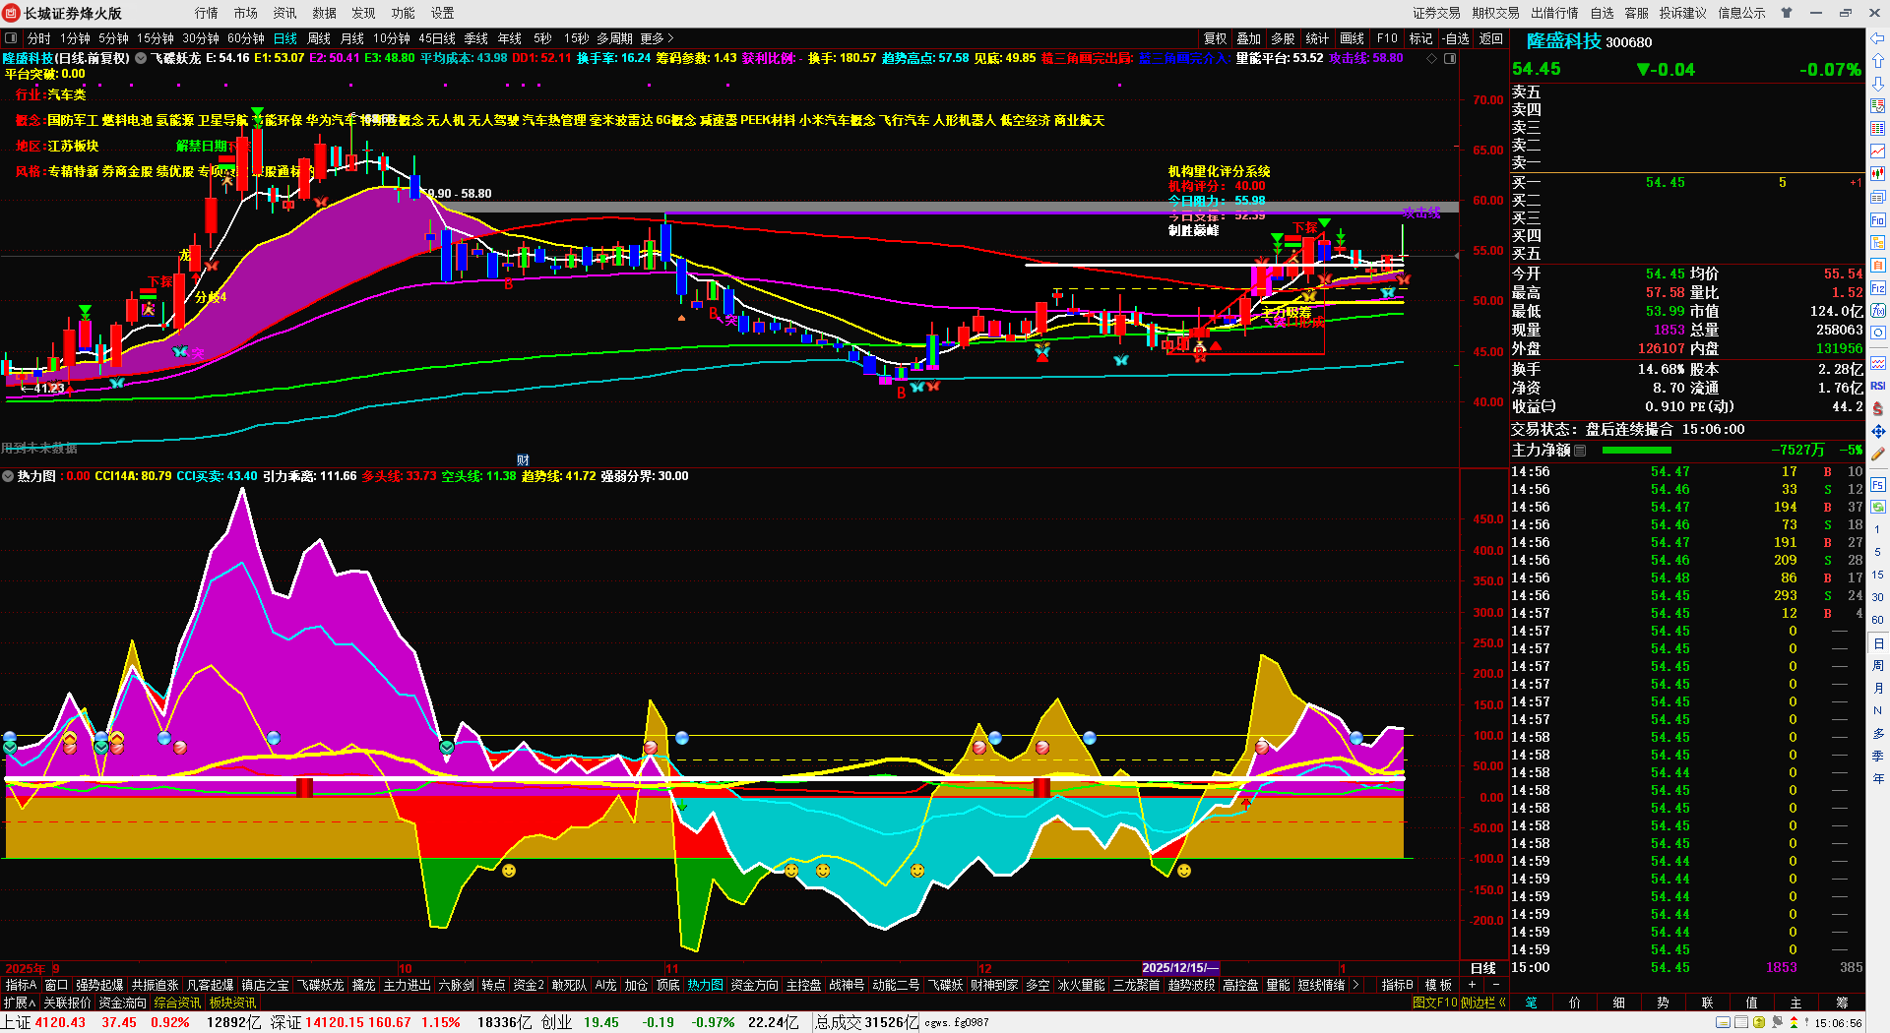Open indicator settings gear next to 飞碟妖龙
The width and height of the screenshot is (1890, 1033).
coord(141,58)
